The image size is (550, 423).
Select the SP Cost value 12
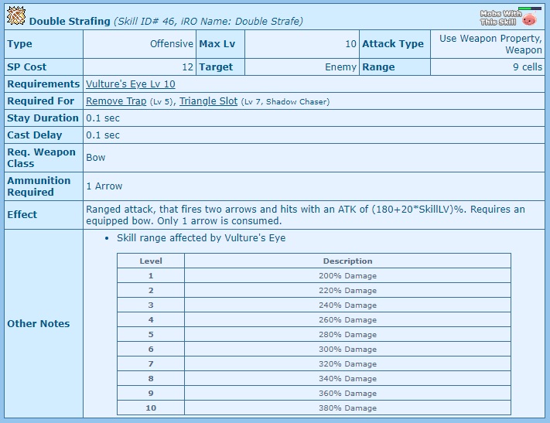coord(139,67)
